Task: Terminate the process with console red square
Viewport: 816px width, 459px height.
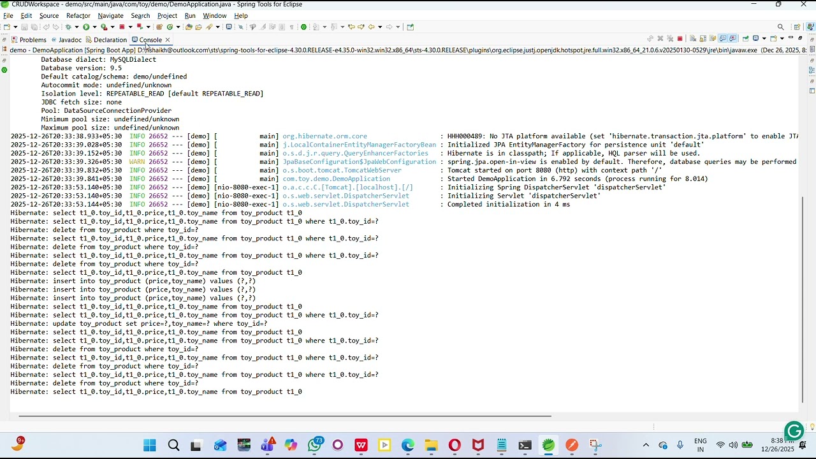Action: click(680, 38)
